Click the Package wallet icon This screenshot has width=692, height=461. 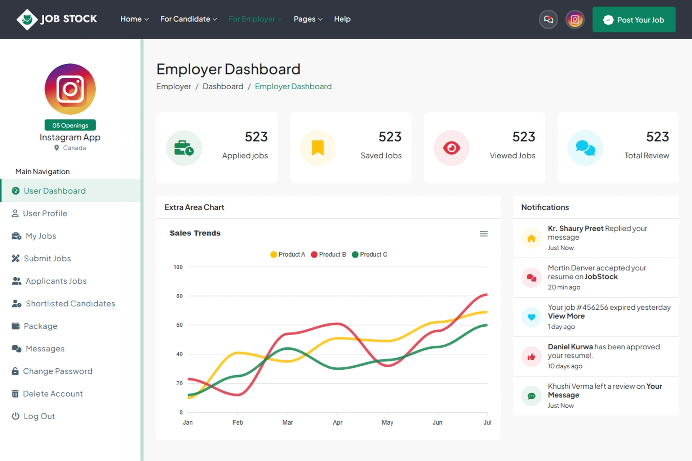click(x=15, y=326)
